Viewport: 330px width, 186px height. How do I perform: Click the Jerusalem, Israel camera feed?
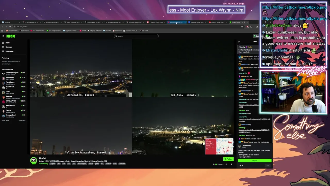(x=81, y=68)
